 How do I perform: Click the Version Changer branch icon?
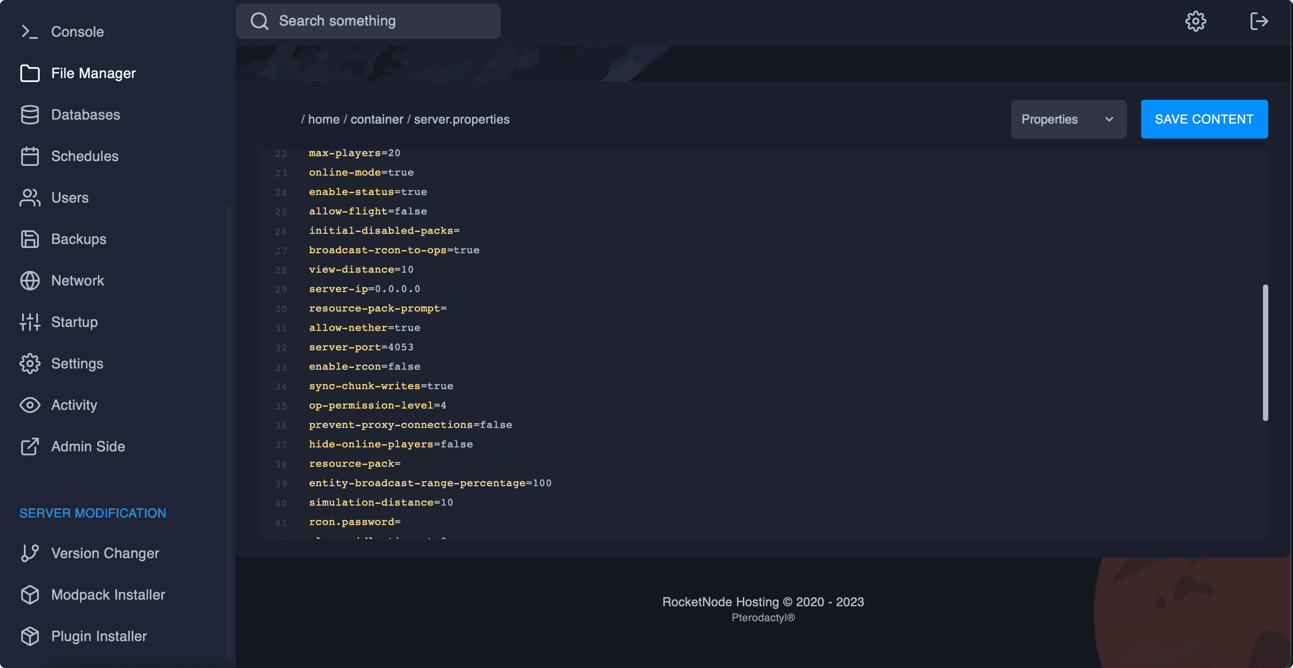coord(30,553)
